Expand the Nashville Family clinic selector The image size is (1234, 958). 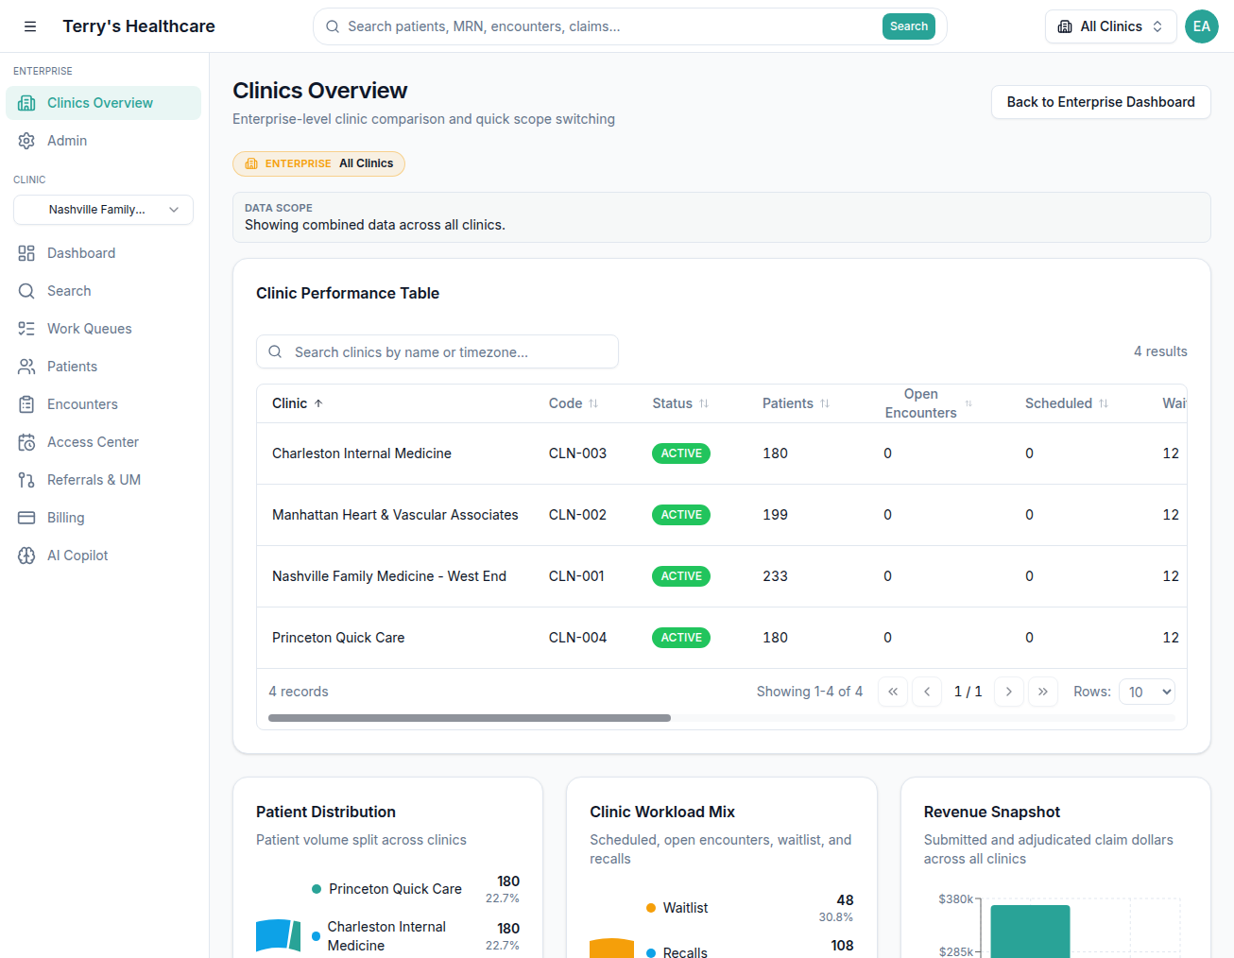pyautogui.click(x=103, y=209)
